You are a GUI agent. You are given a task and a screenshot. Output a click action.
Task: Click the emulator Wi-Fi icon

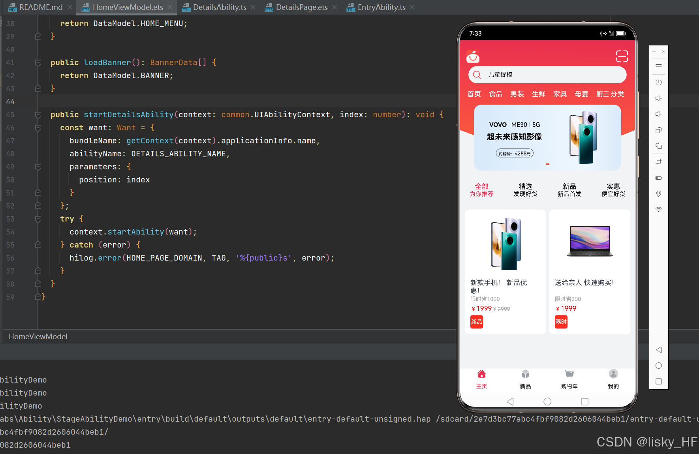658,209
